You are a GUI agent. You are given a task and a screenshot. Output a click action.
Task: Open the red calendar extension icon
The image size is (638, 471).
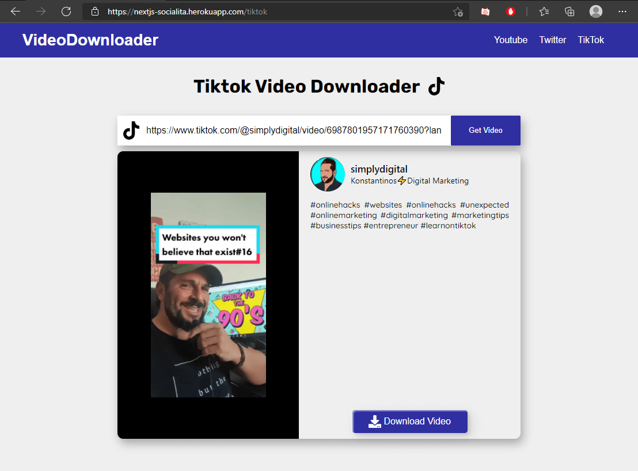[485, 12]
